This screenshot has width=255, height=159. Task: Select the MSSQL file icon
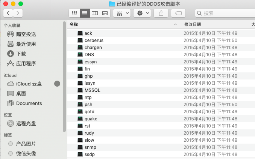tap(80, 90)
